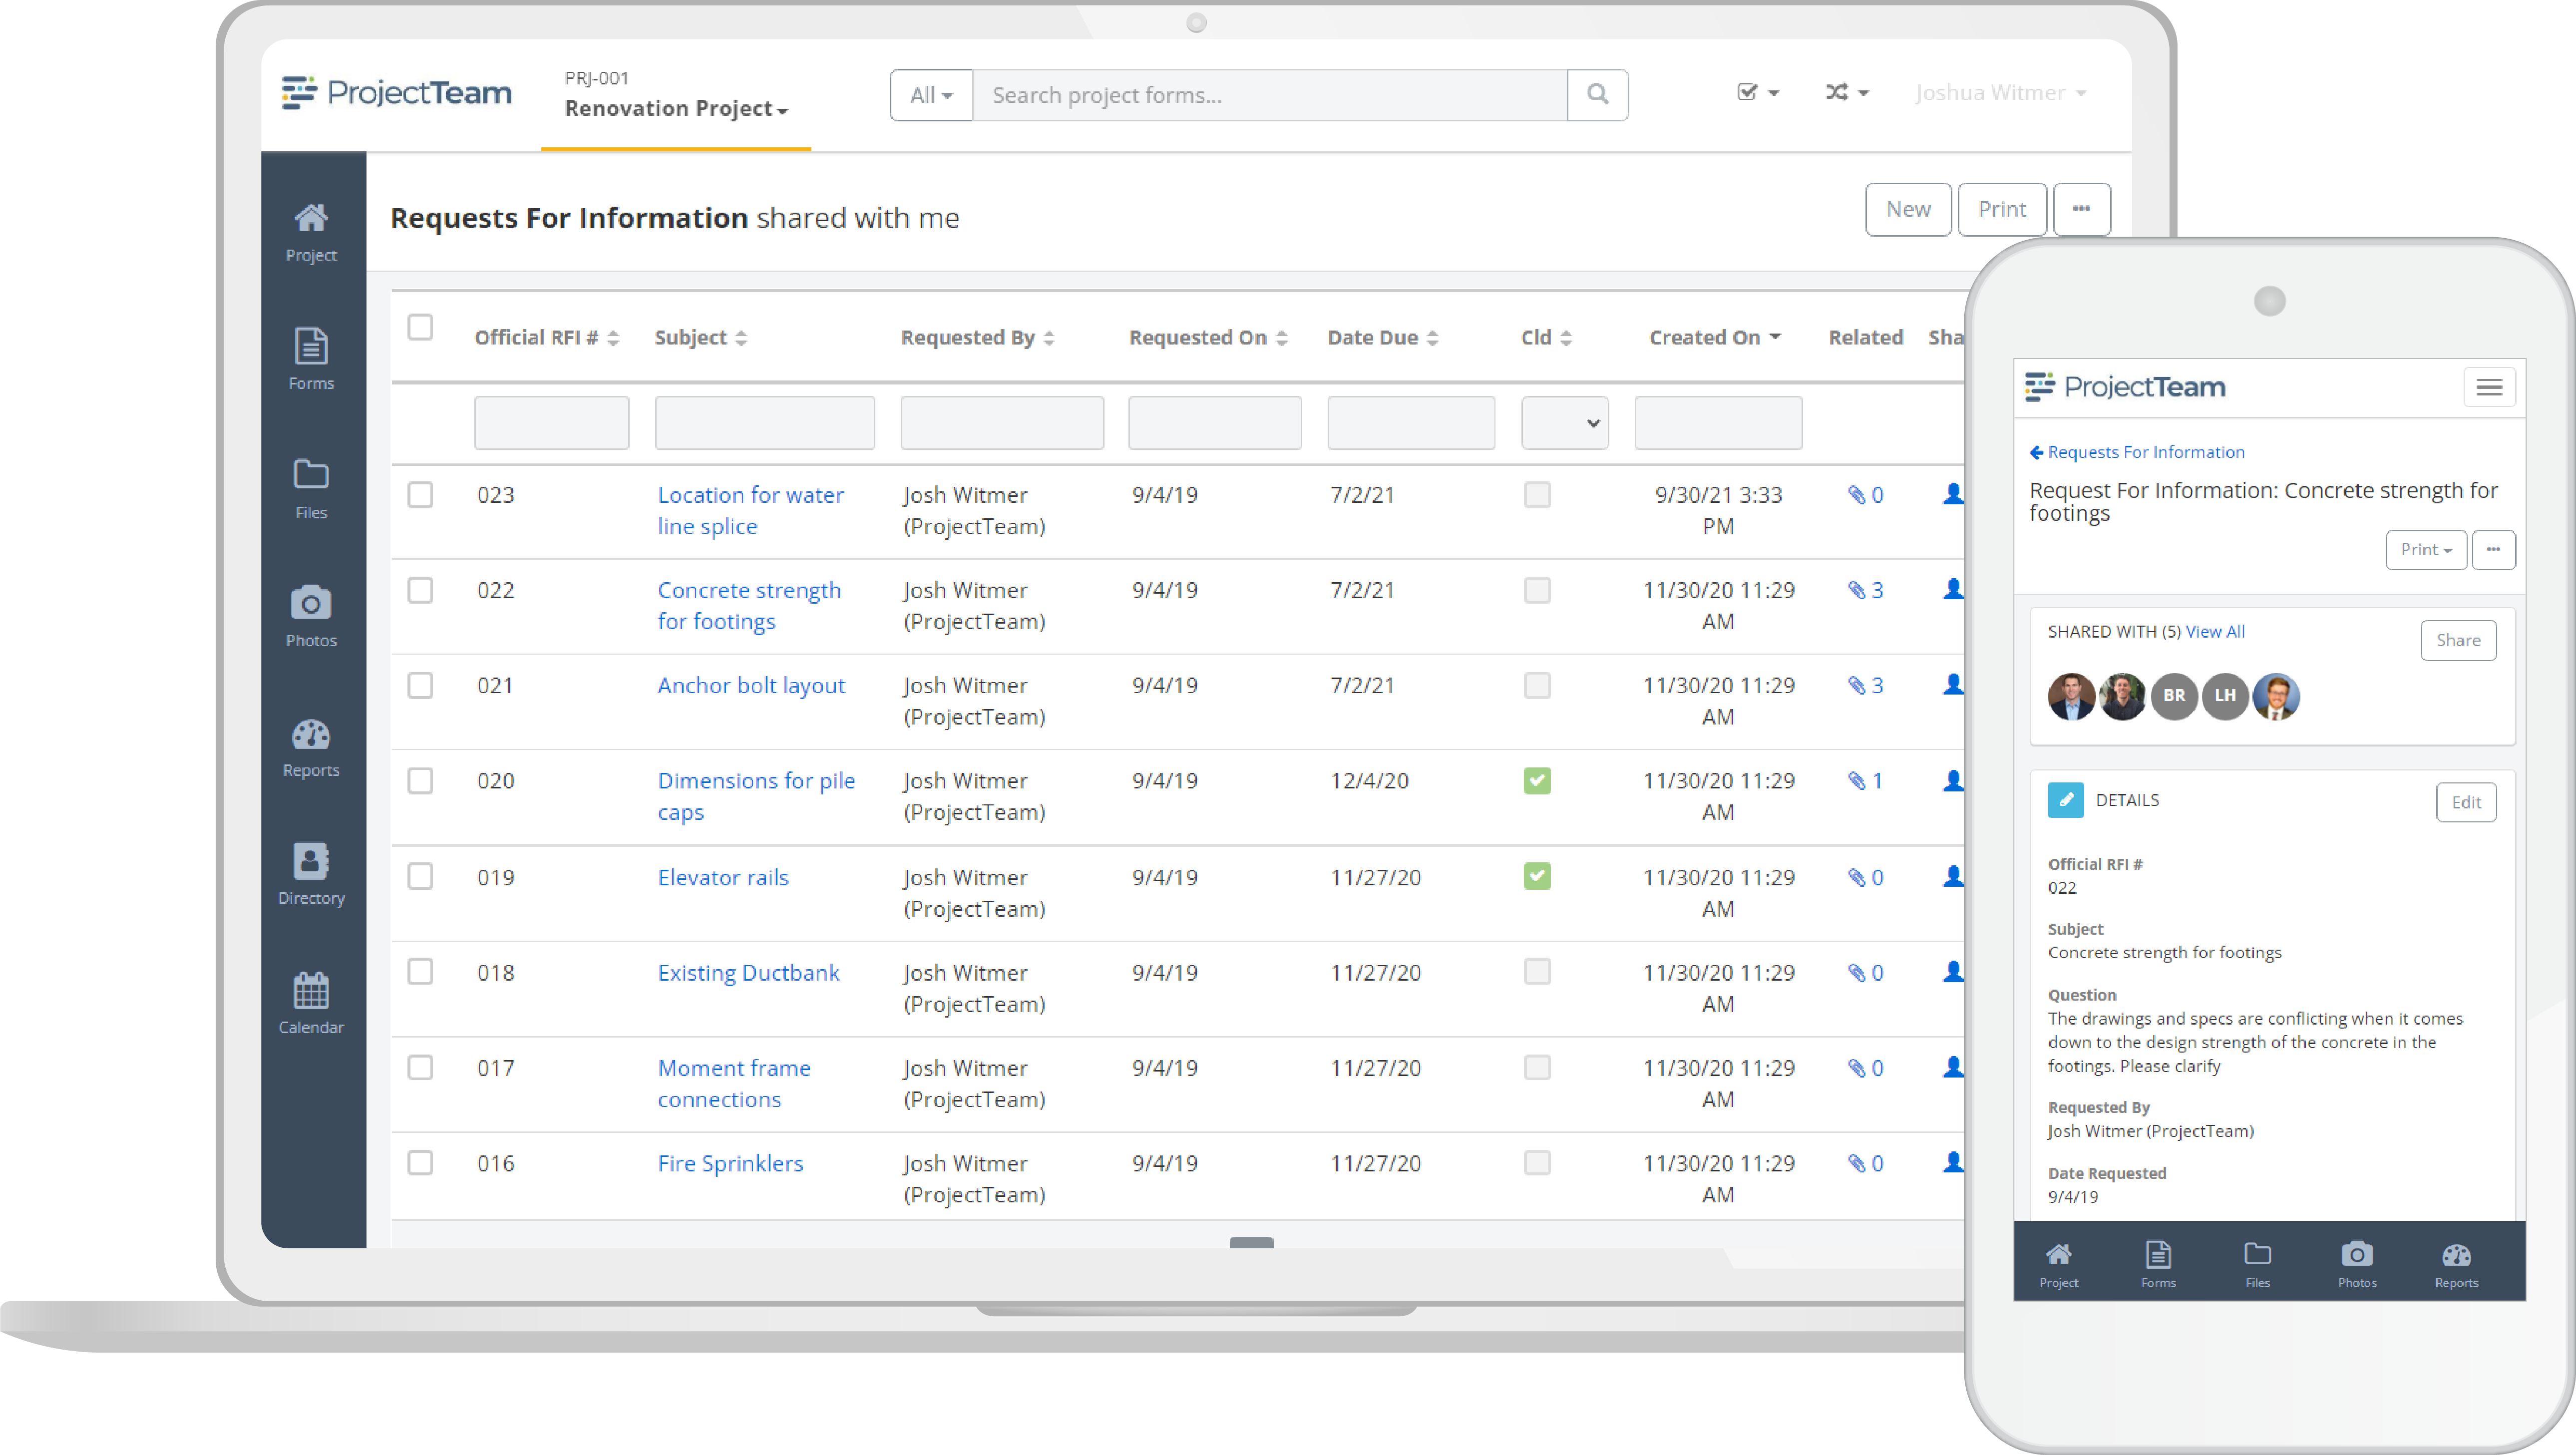Click the Edit button in Details
Viewport: 2576px width, 1455px height.
point(2466,802)
